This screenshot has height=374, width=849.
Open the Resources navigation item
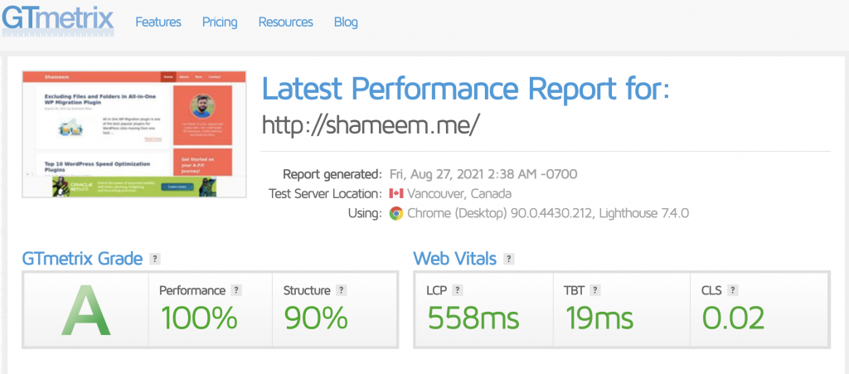pyautogui.click(x=286, y=22)
